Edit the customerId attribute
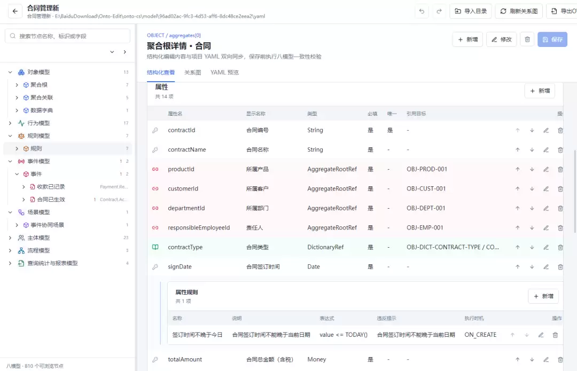The width and height of the screenshot is (577, 371). tap(546, 188)
